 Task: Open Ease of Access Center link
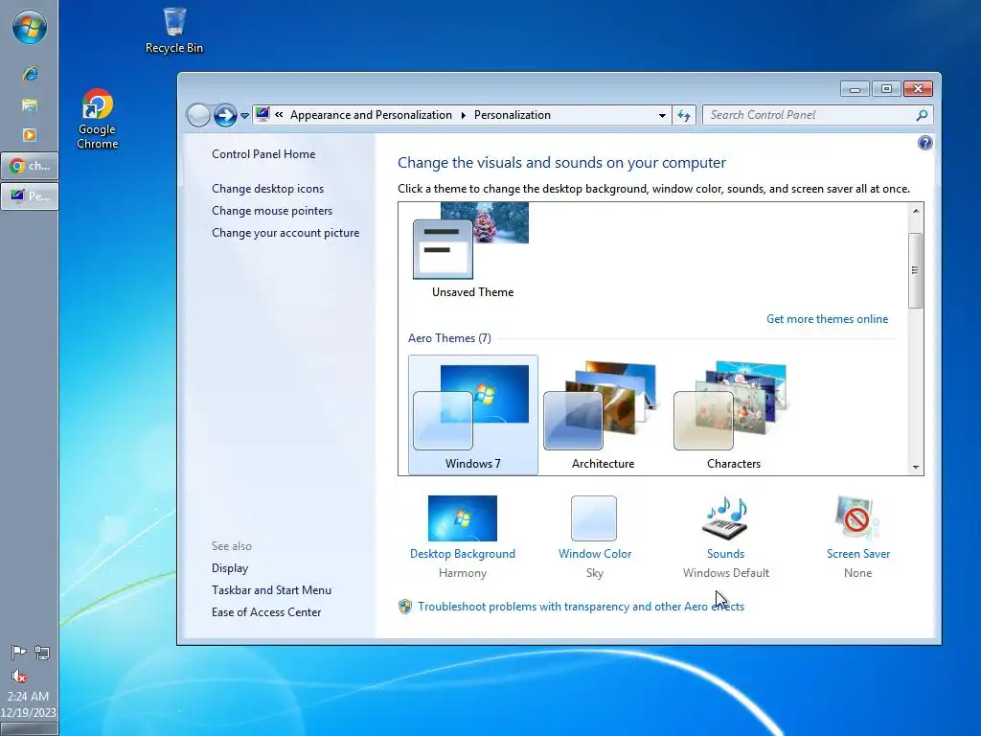[x=266, y=612]
